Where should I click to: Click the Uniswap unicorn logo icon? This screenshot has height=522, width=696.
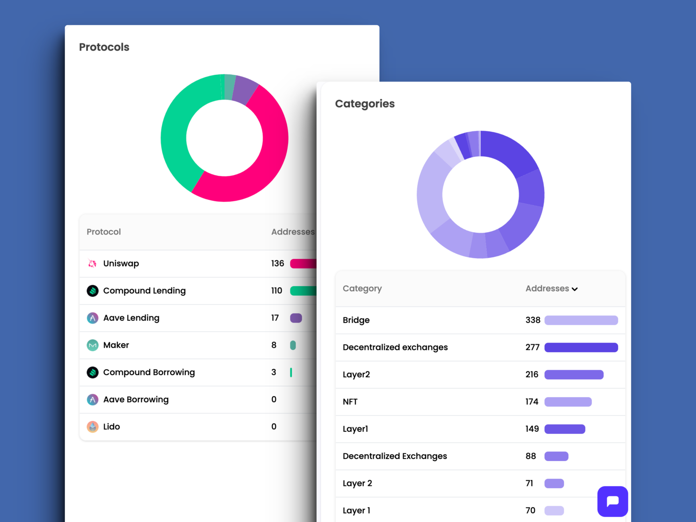pos(92,263)
